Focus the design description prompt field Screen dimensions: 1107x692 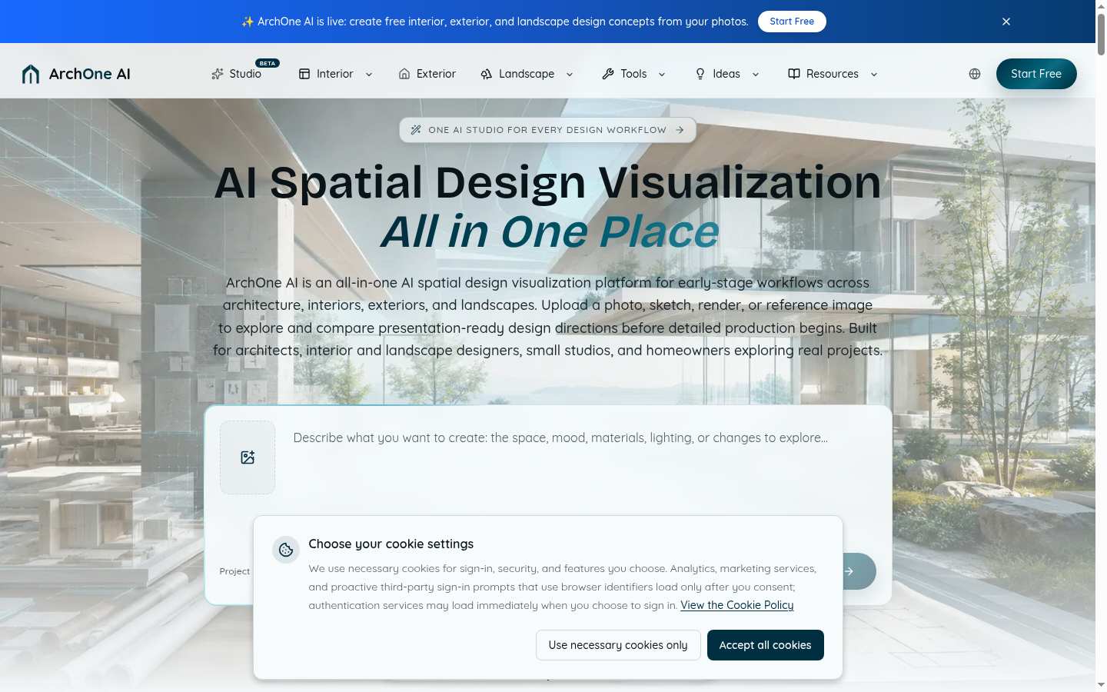click(x=583, y=457)
